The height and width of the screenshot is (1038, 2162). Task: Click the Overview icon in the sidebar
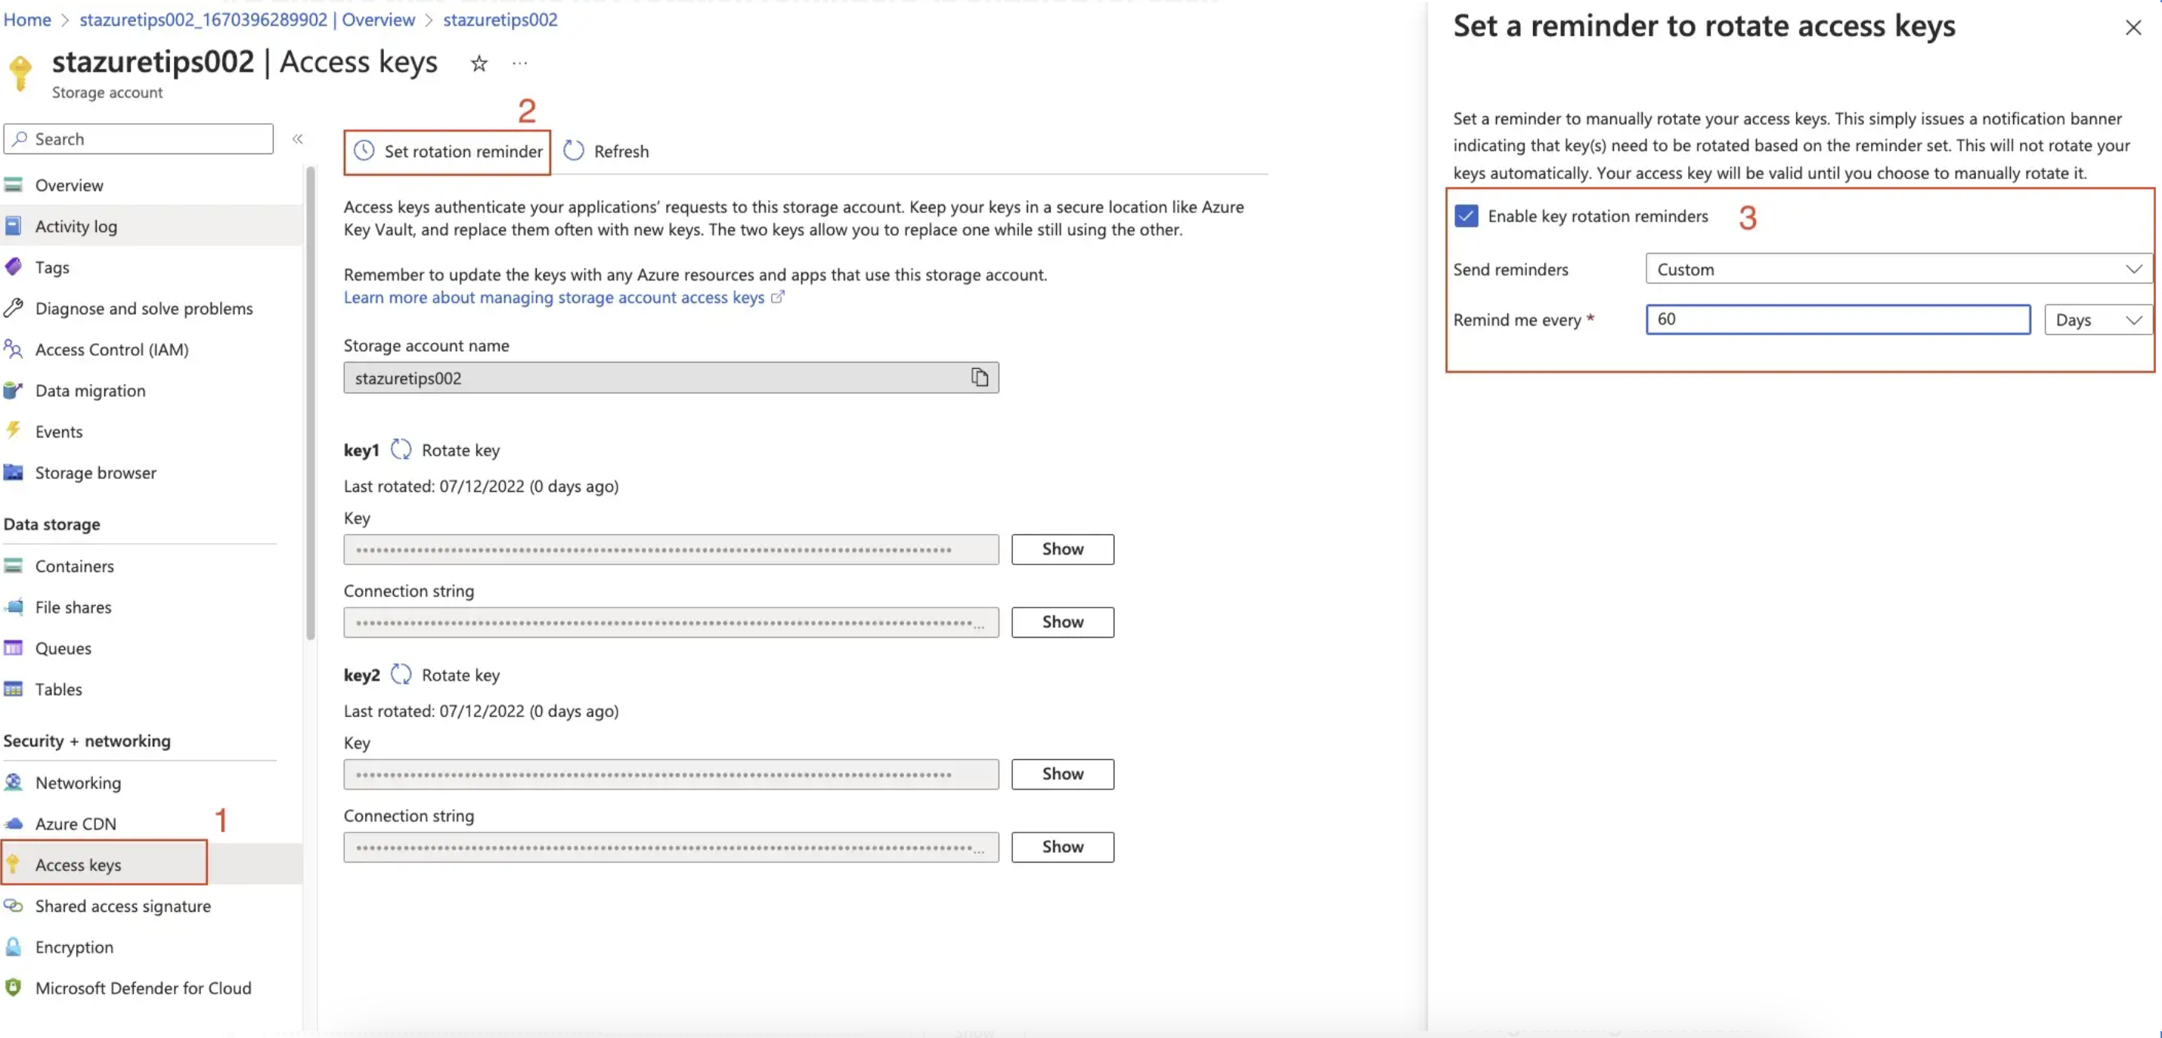(x=14, y=185)
